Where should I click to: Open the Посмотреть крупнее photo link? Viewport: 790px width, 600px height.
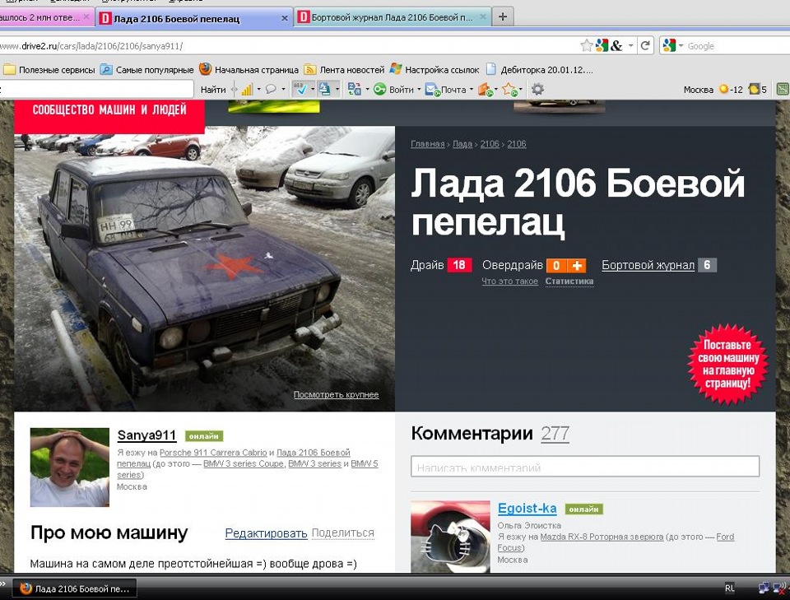click(336, 395)
